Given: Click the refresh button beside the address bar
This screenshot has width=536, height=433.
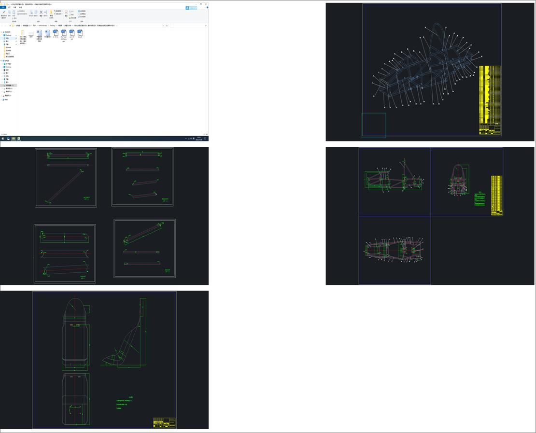Looking at the screenshot, I should 167,26.
